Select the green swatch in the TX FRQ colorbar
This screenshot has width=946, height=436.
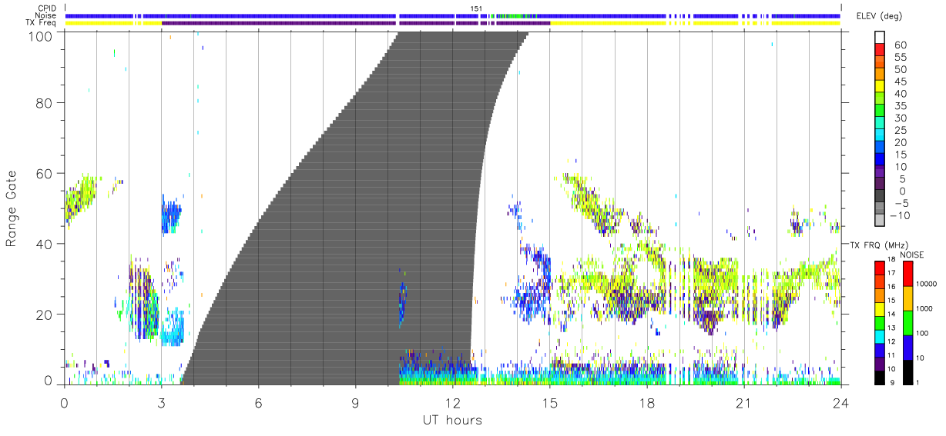(x=881, y=321)
